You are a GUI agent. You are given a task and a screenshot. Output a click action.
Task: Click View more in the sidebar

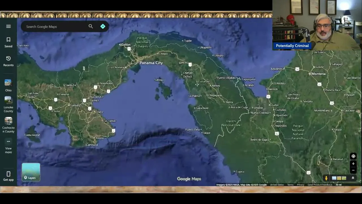click(x=8, y=146)
